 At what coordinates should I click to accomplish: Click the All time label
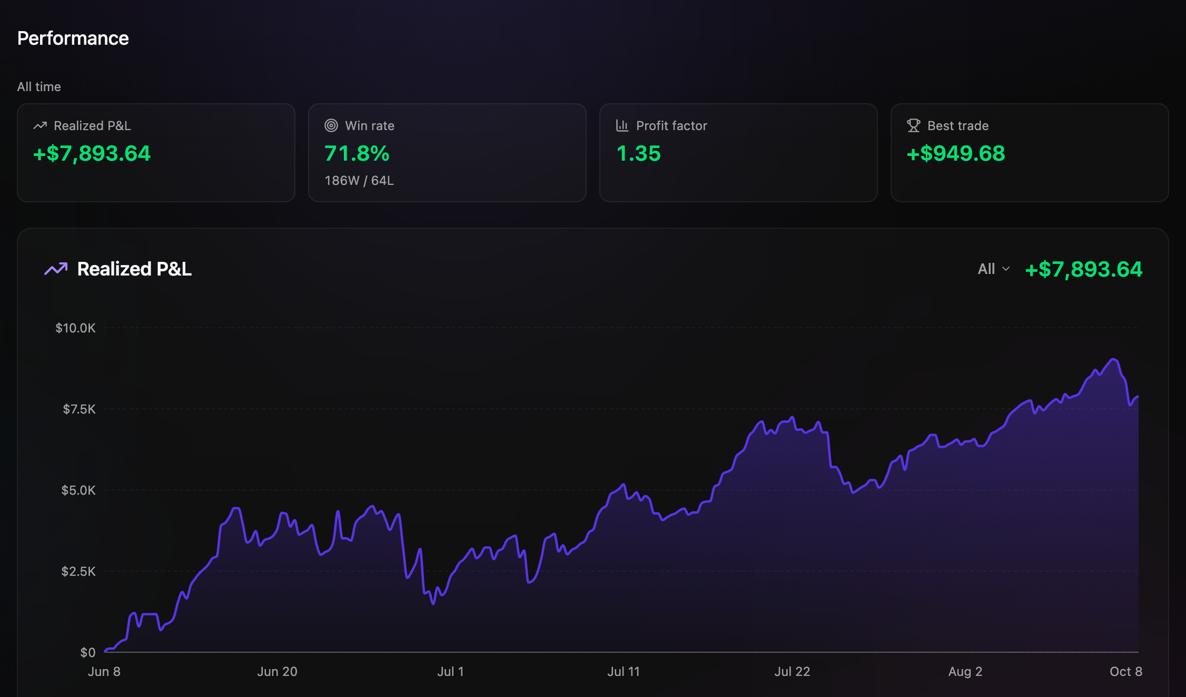point(39,87)
